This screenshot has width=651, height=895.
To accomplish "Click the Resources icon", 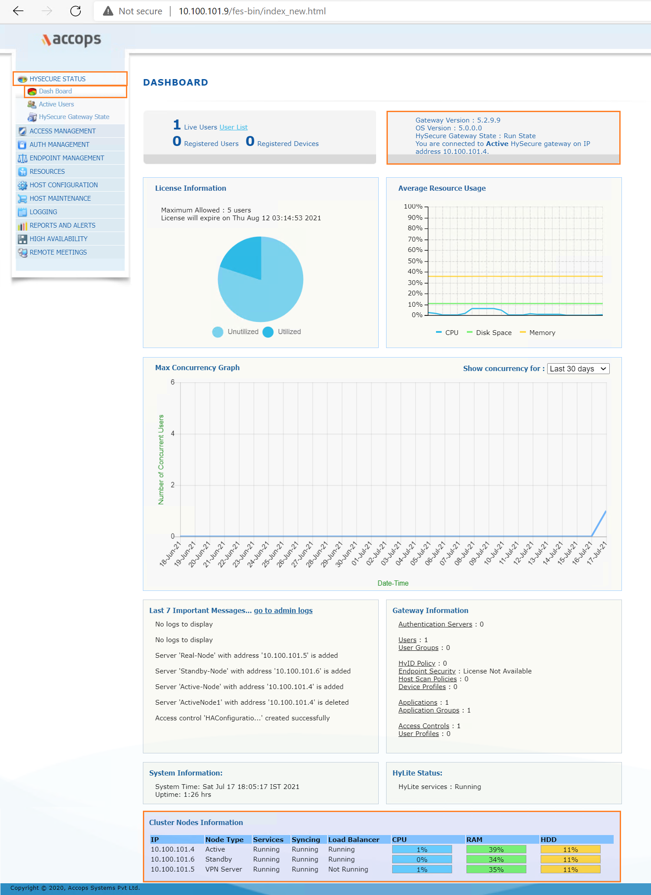I will point(23,172).
